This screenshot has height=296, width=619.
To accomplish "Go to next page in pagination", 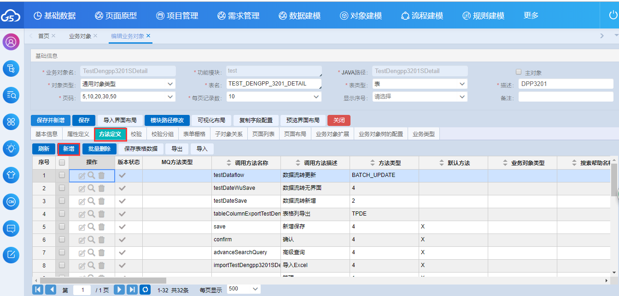I will [x=119, y=290].
